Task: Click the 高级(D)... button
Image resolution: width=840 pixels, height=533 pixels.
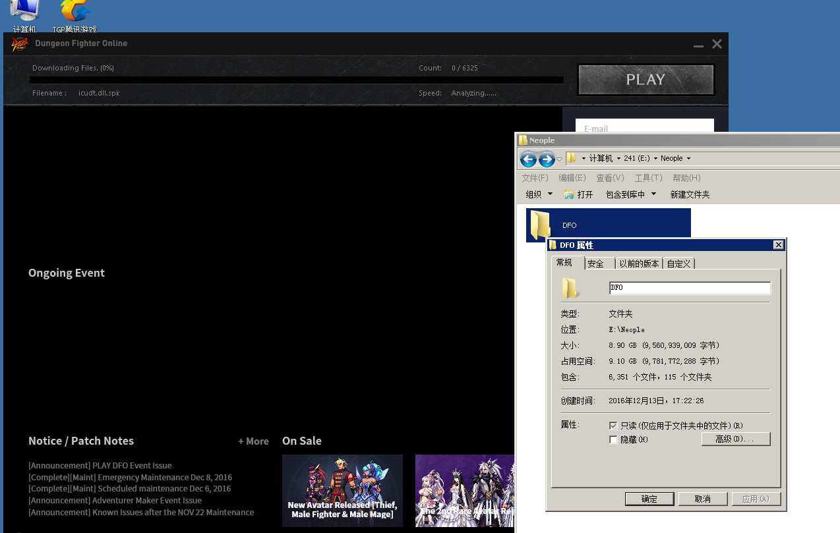Action: pos(736,439)
